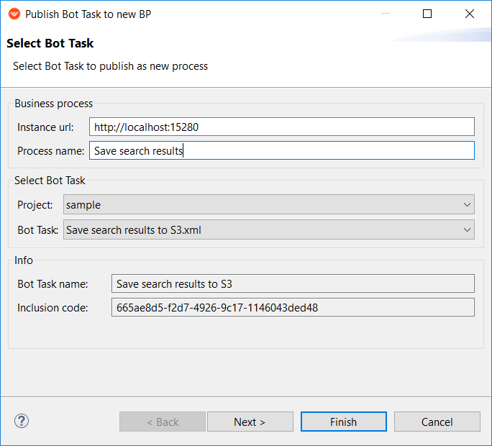492x446 pixels.
Task: Click the 'Select Bot Task to publish' description
Action: (110, 66)
